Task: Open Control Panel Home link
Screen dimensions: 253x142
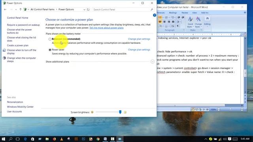Action: pos(17,18)
